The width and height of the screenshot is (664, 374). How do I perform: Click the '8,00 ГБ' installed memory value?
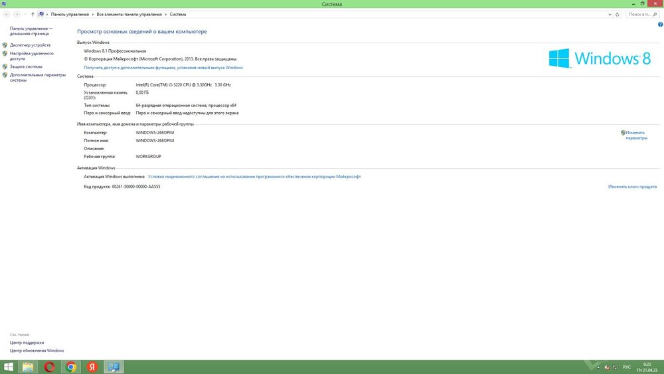[x=142, y=92]
